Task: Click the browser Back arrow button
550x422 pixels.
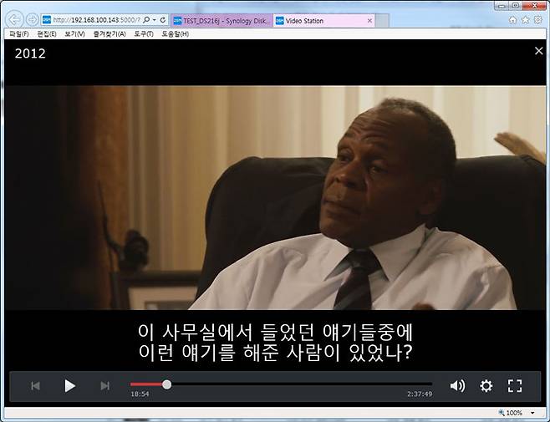Action: 15,20
